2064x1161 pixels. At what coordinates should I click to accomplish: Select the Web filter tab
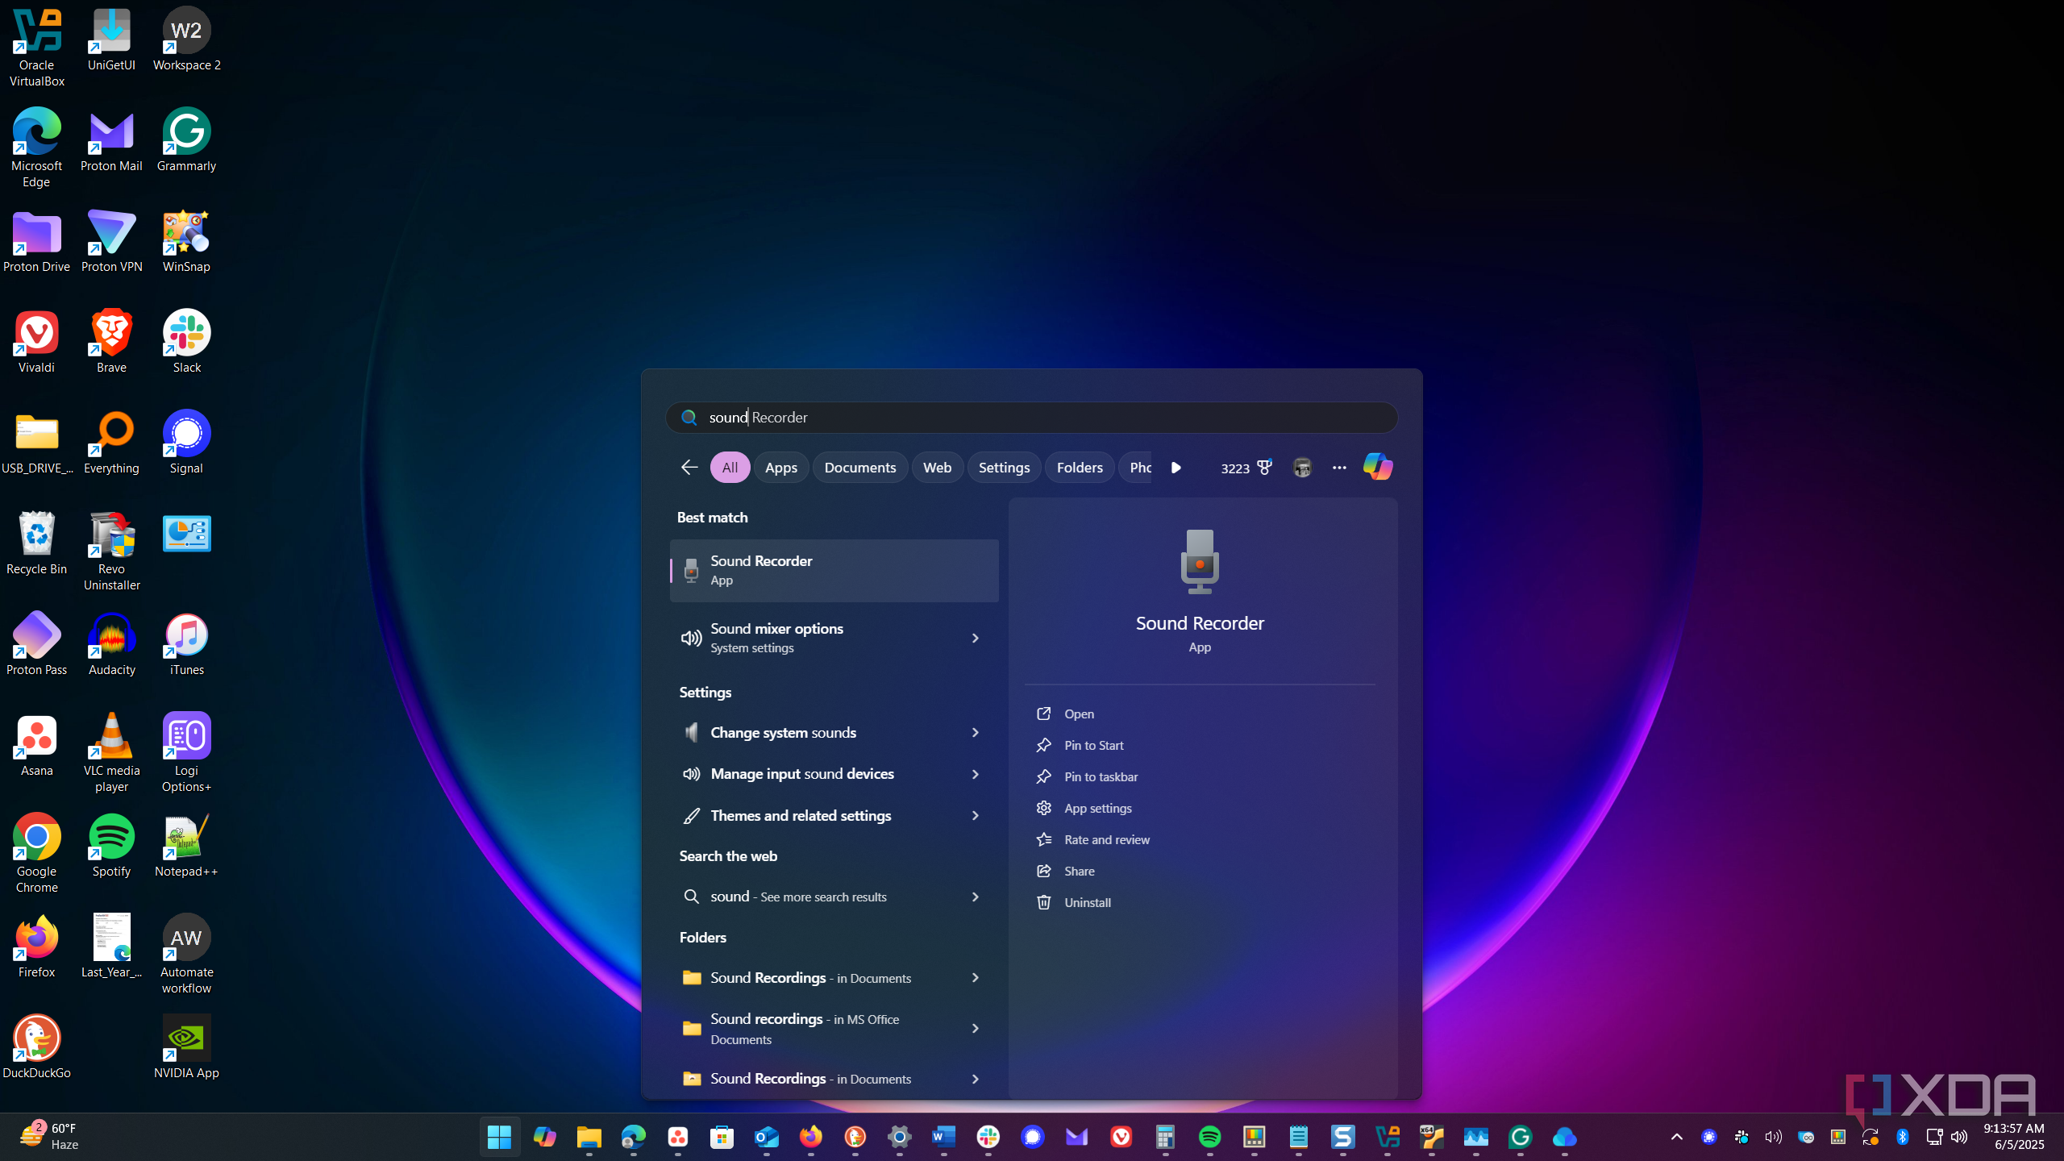[x=937, y=468]
